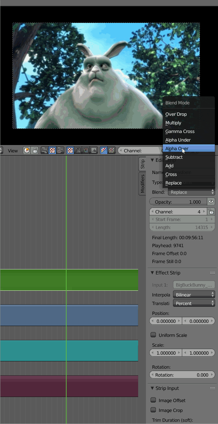
Task: Choose Color and Alpha preview channels icon
Action: (104, 150)
